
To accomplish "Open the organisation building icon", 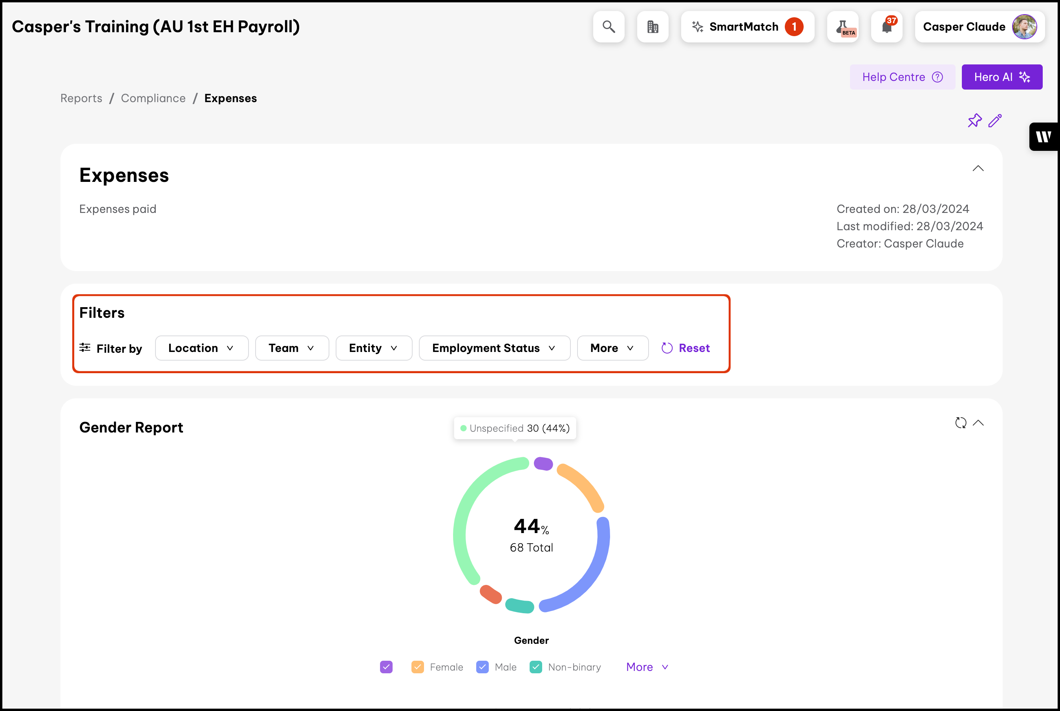I will 652,27.
